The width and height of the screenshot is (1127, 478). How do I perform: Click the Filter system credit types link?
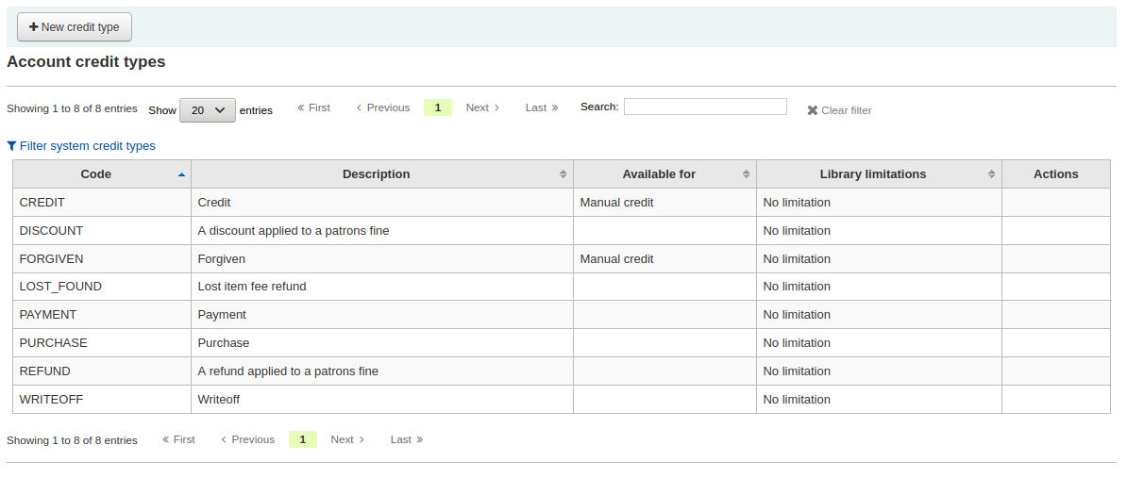coord(81,146)
